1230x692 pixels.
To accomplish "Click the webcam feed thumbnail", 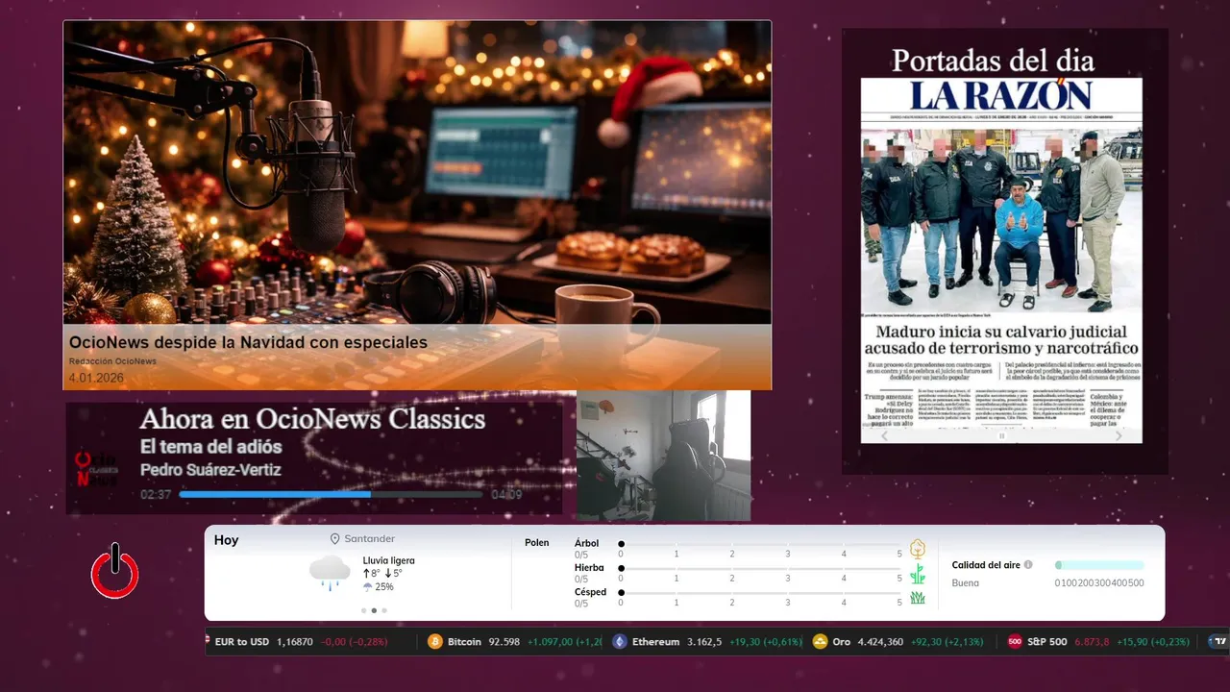I will tap(663, 455).
